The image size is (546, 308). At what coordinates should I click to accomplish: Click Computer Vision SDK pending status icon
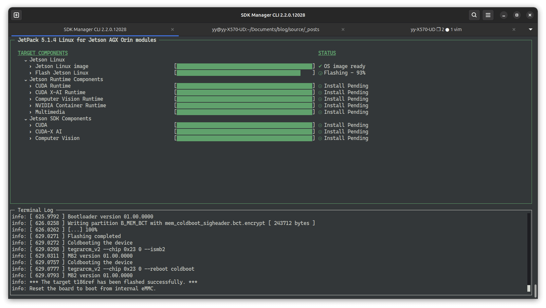tap(320, 138)
